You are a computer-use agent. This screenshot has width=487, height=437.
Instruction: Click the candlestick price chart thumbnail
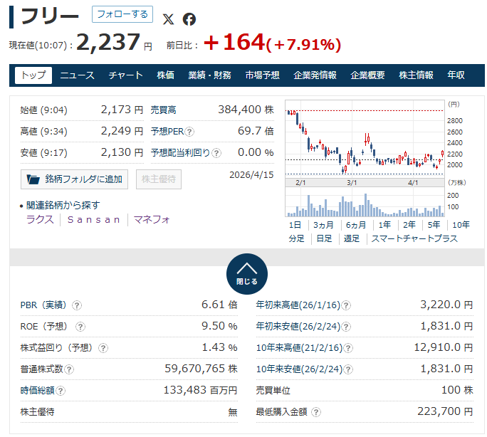pos(365,139)
